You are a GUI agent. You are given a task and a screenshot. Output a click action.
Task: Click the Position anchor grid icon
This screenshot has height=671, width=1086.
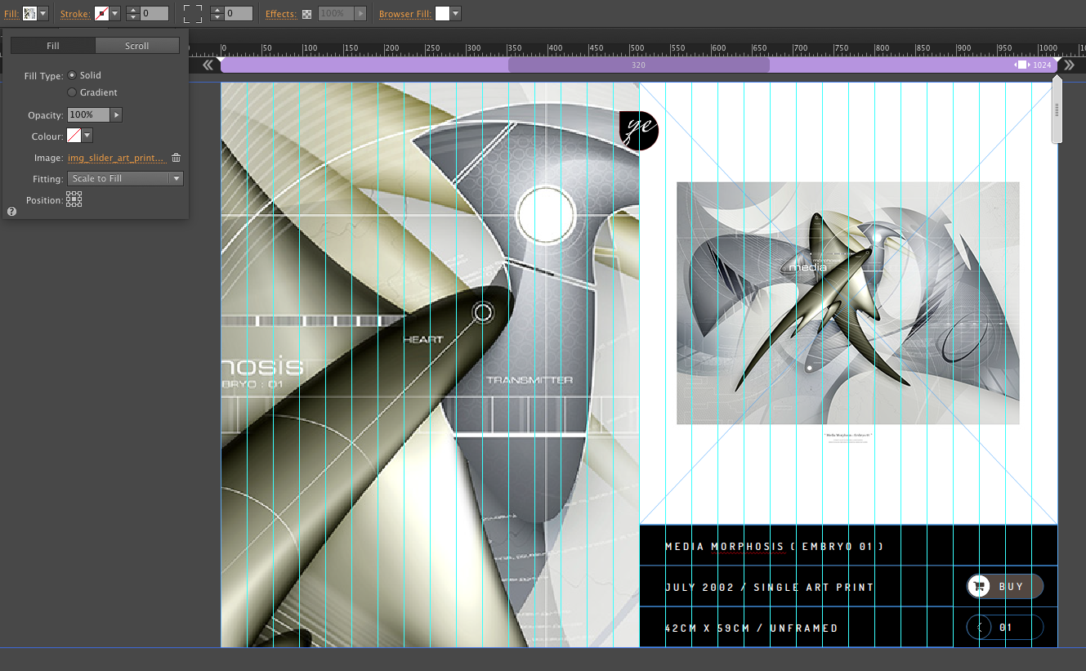[x=74, y=199]
